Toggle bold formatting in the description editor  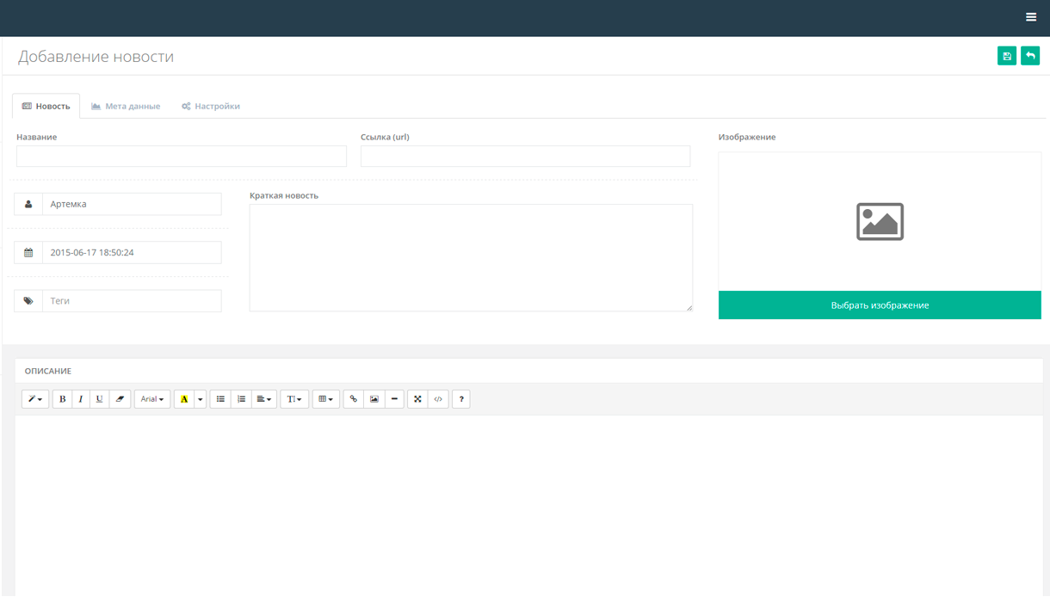62,398
